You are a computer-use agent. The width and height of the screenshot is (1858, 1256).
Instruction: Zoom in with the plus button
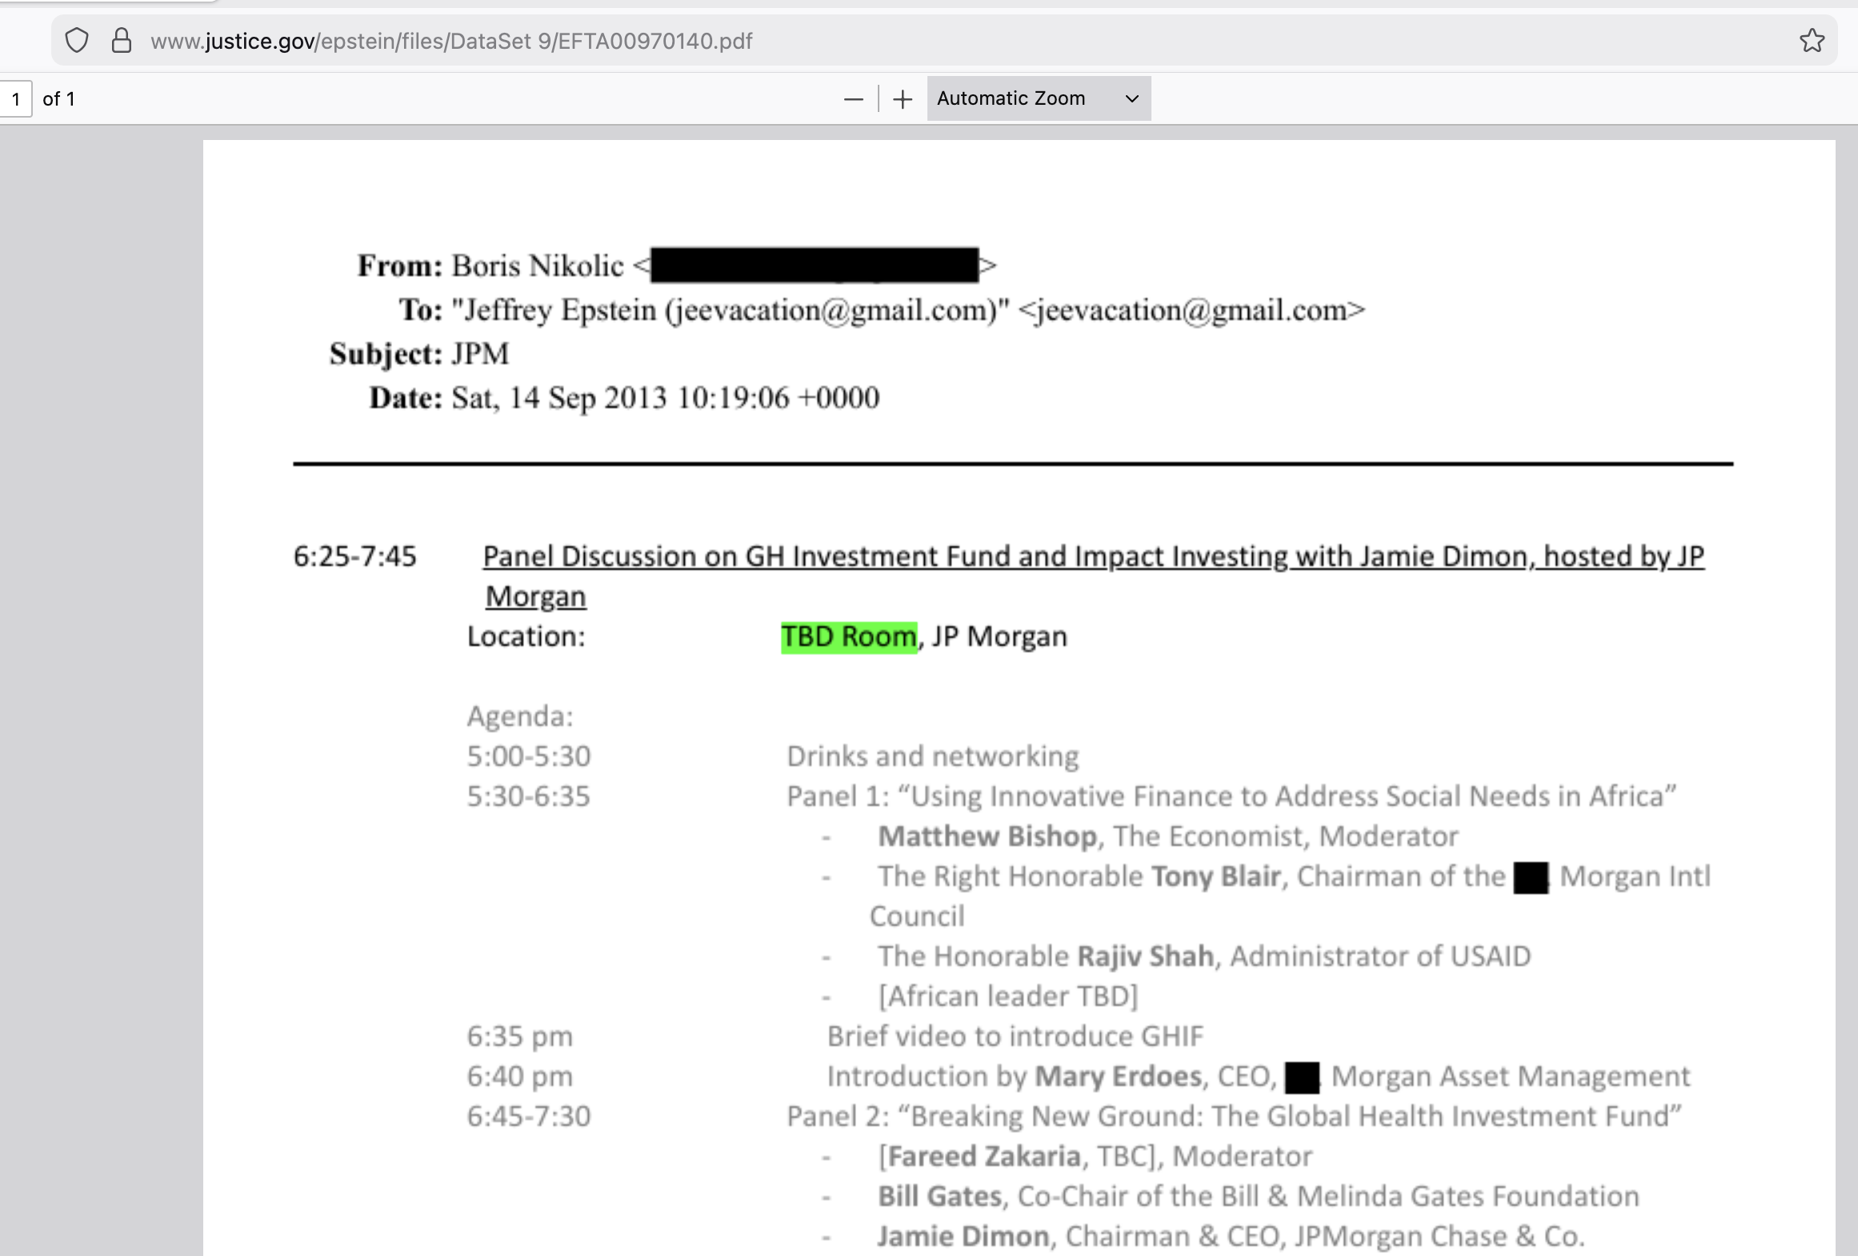[x=903, y=99]
